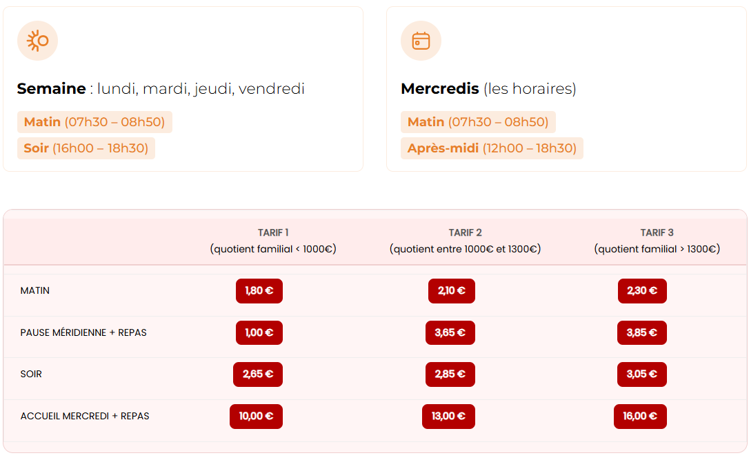Select the 3,65 € Pause méridienne price
The width and height of the screenshot is (749, 460).
click(450, 333)
